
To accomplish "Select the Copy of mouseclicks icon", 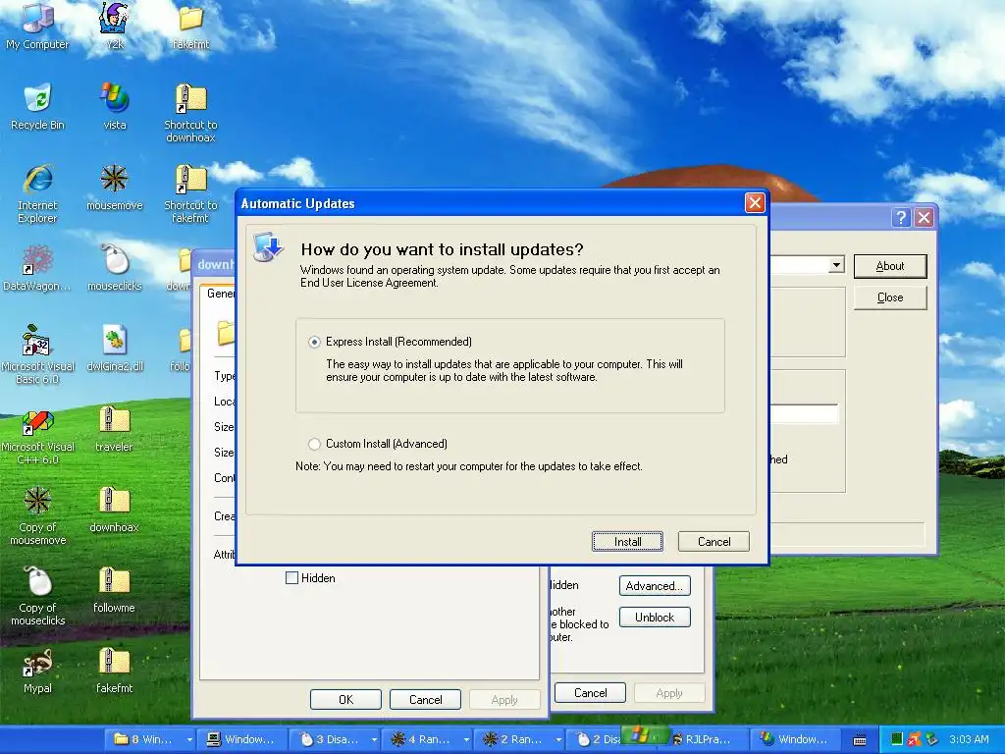I will (37, 596).
